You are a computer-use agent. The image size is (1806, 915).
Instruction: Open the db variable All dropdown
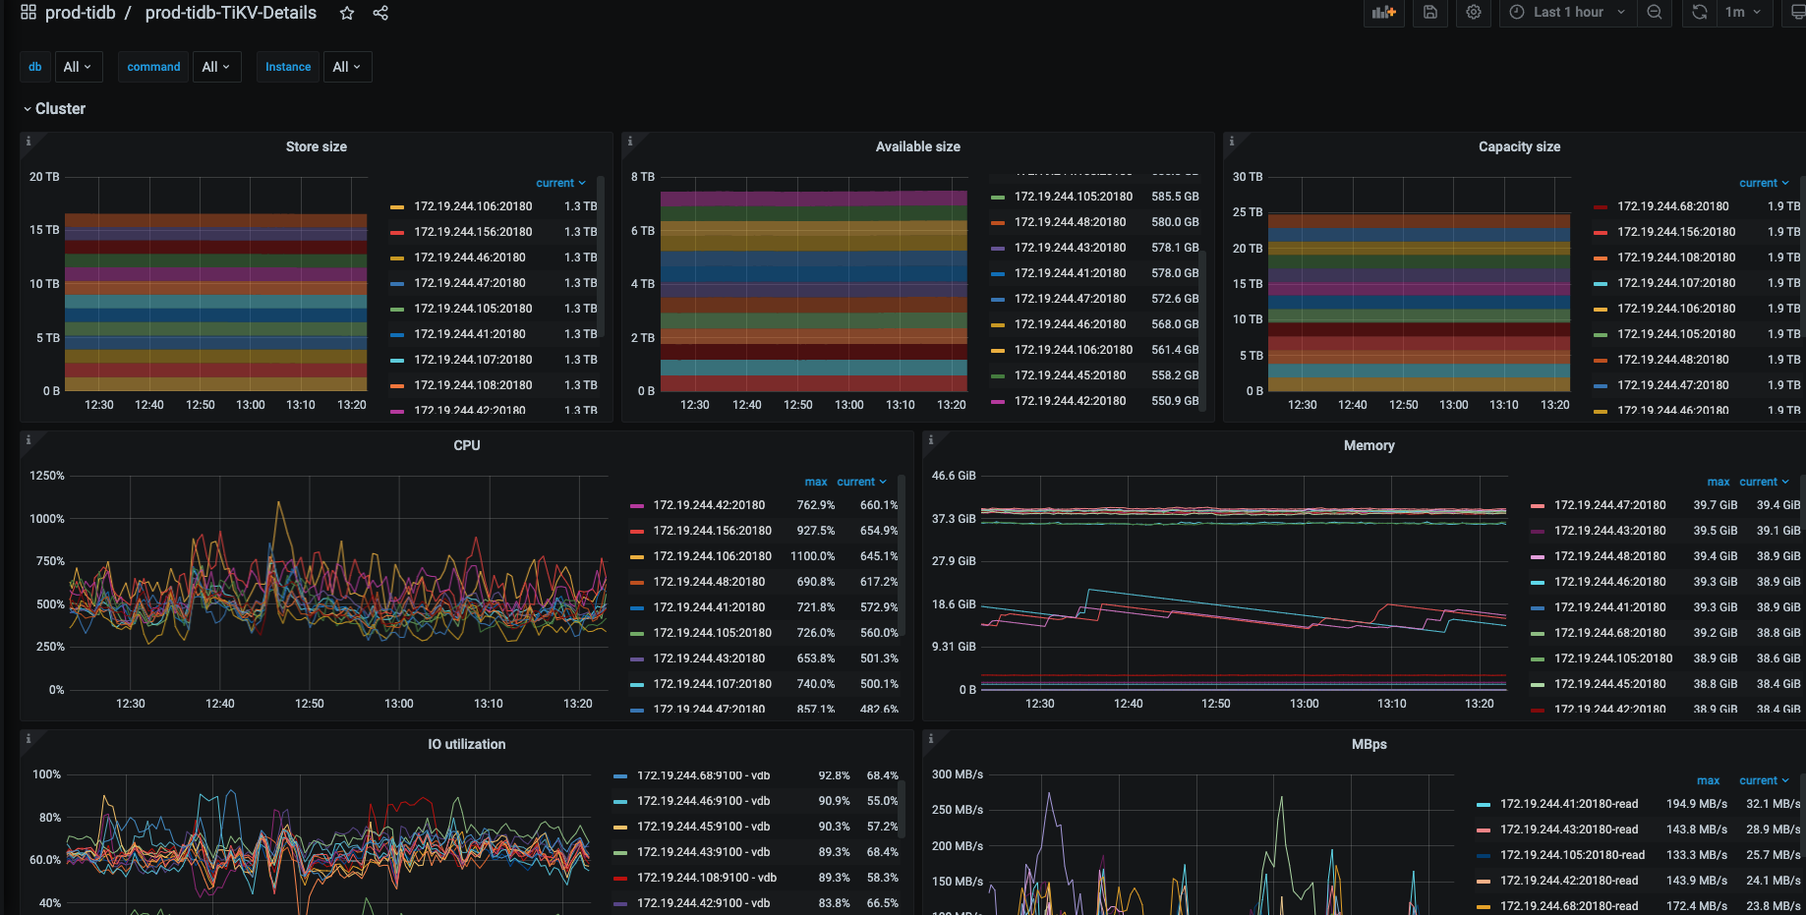[77, 67]
